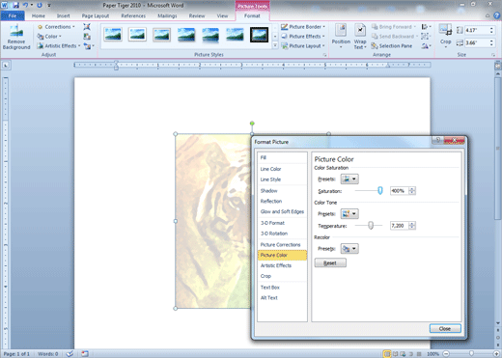Open the Picture Layout menu
This screenshot has width=502, height=358.
click(303, 46)
